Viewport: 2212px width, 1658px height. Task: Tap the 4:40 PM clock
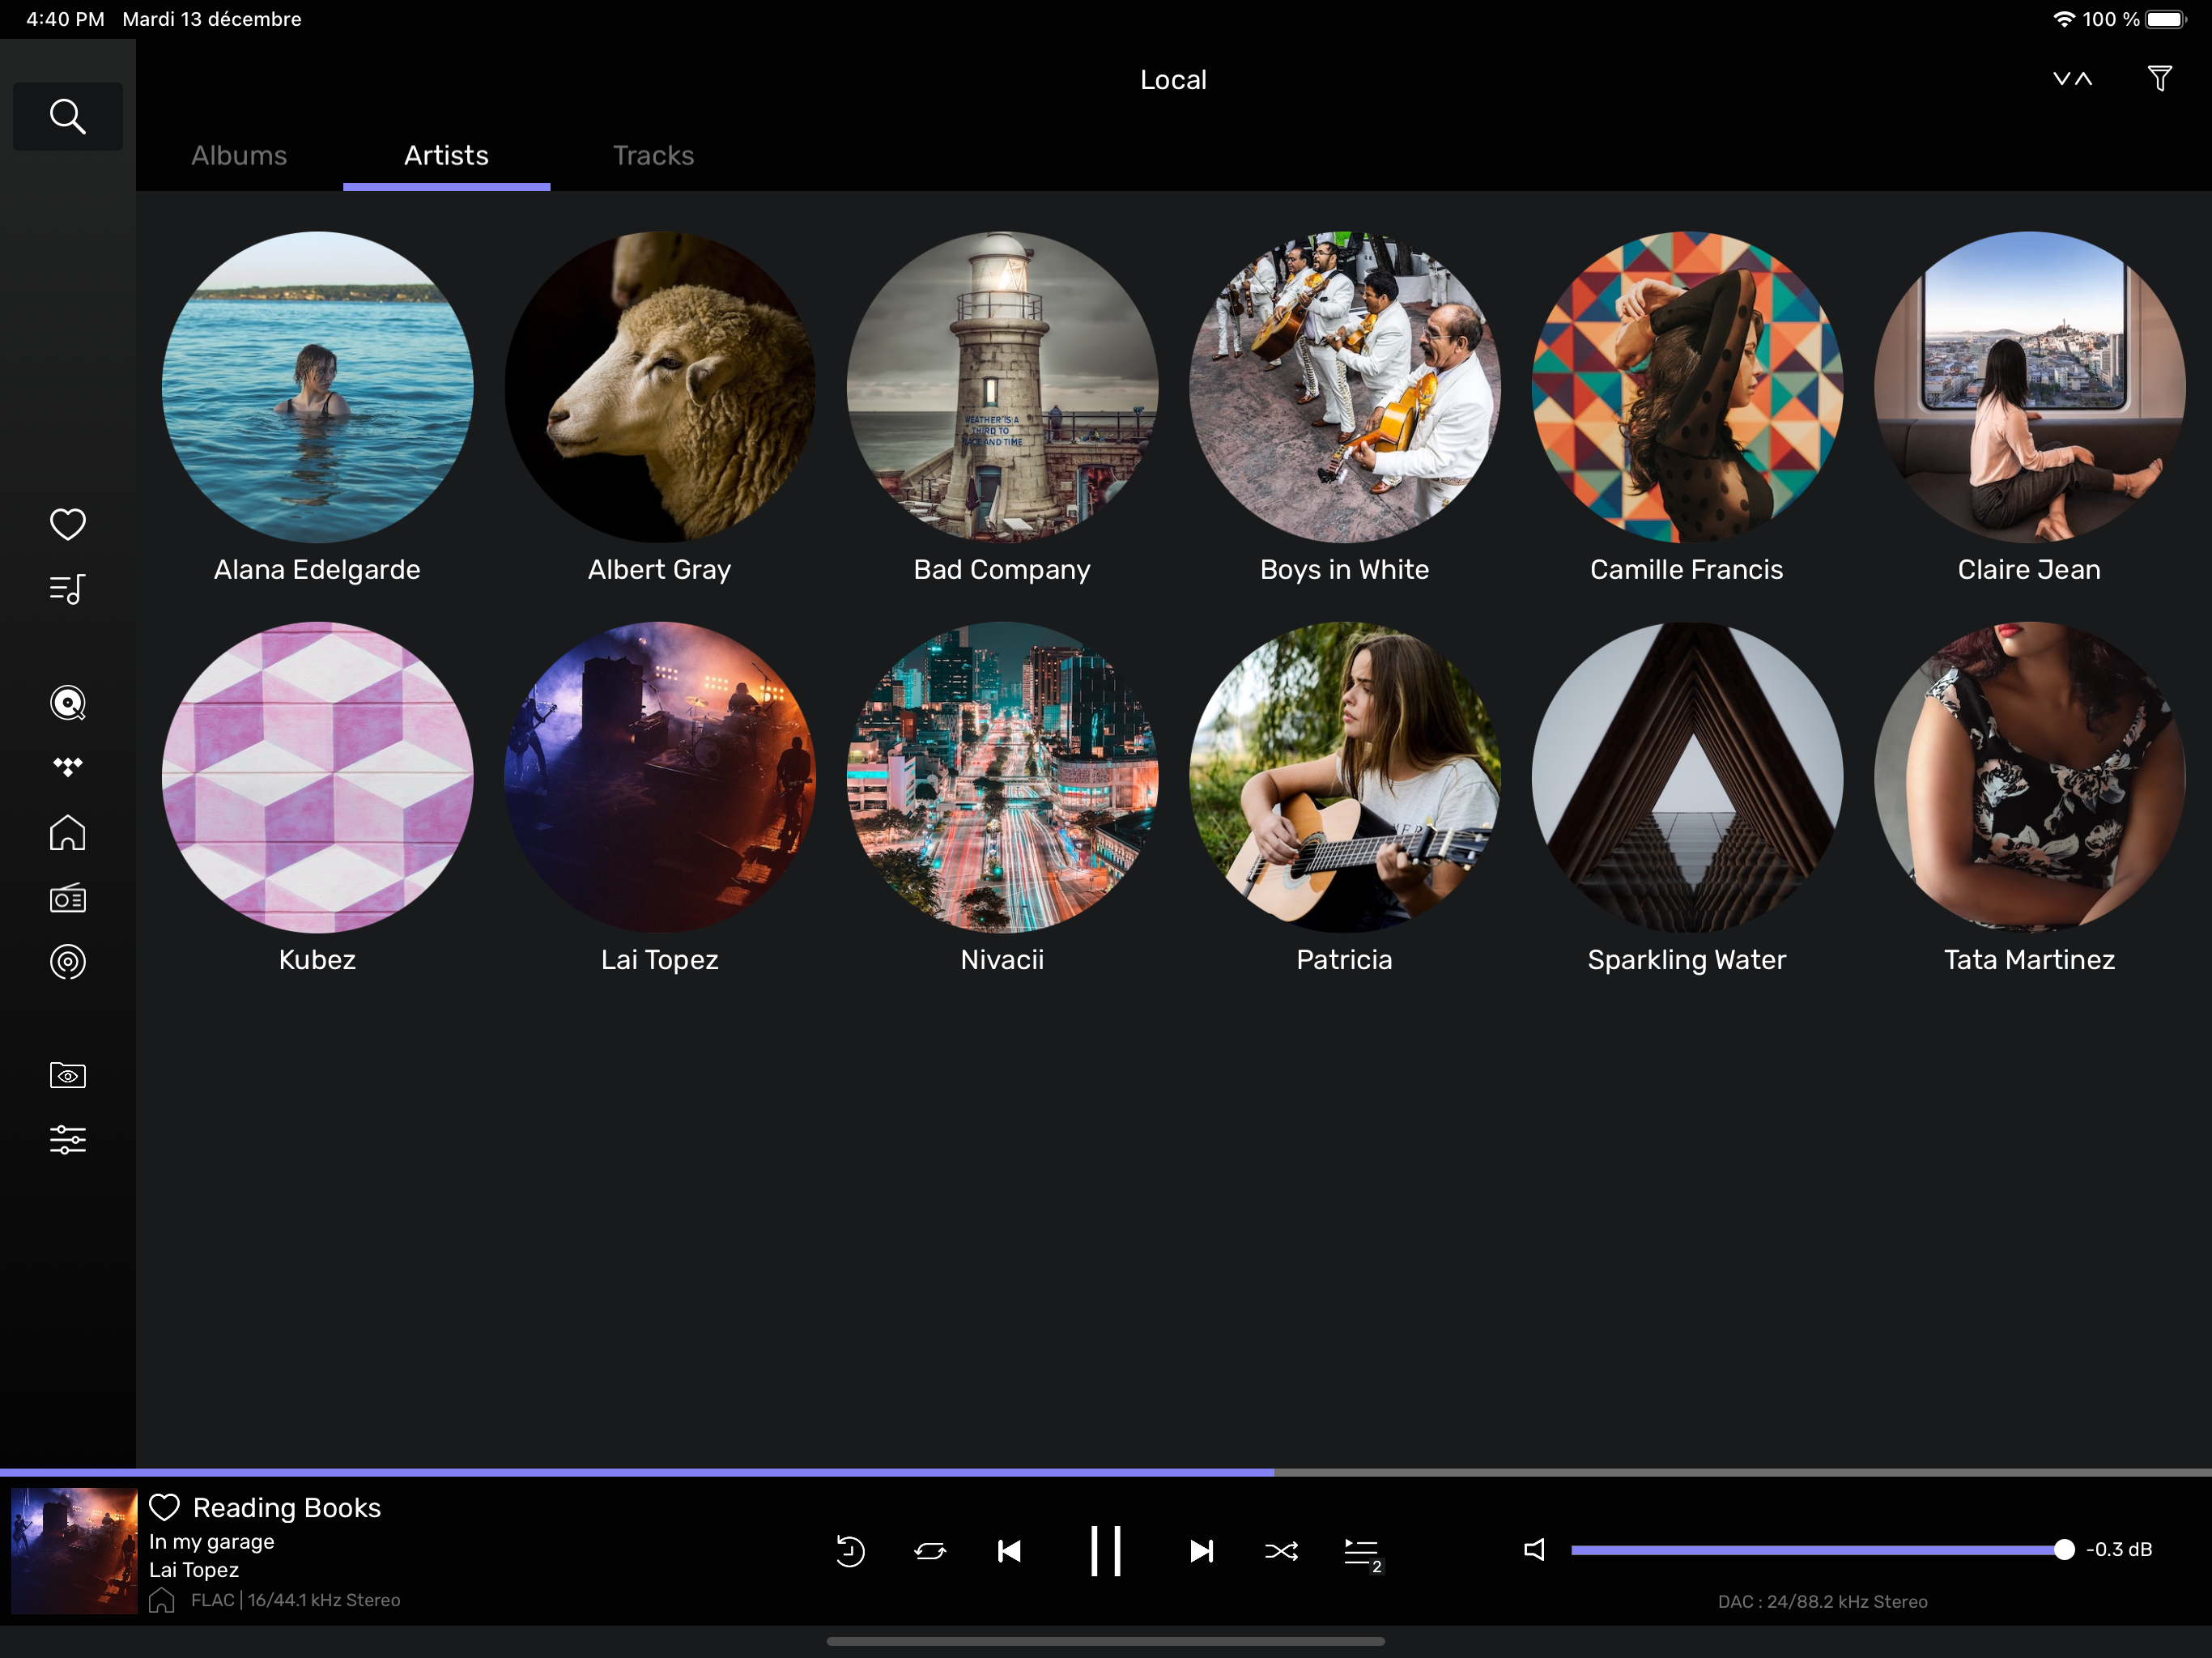65,19
